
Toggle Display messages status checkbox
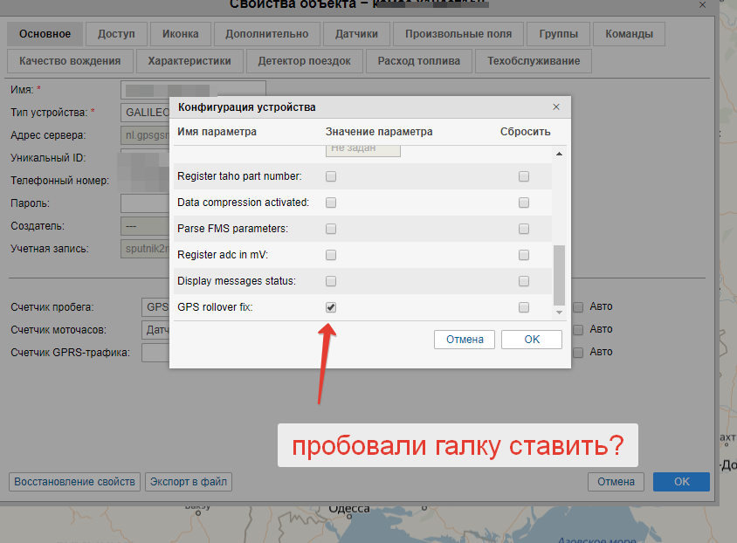tap(331, 281)
